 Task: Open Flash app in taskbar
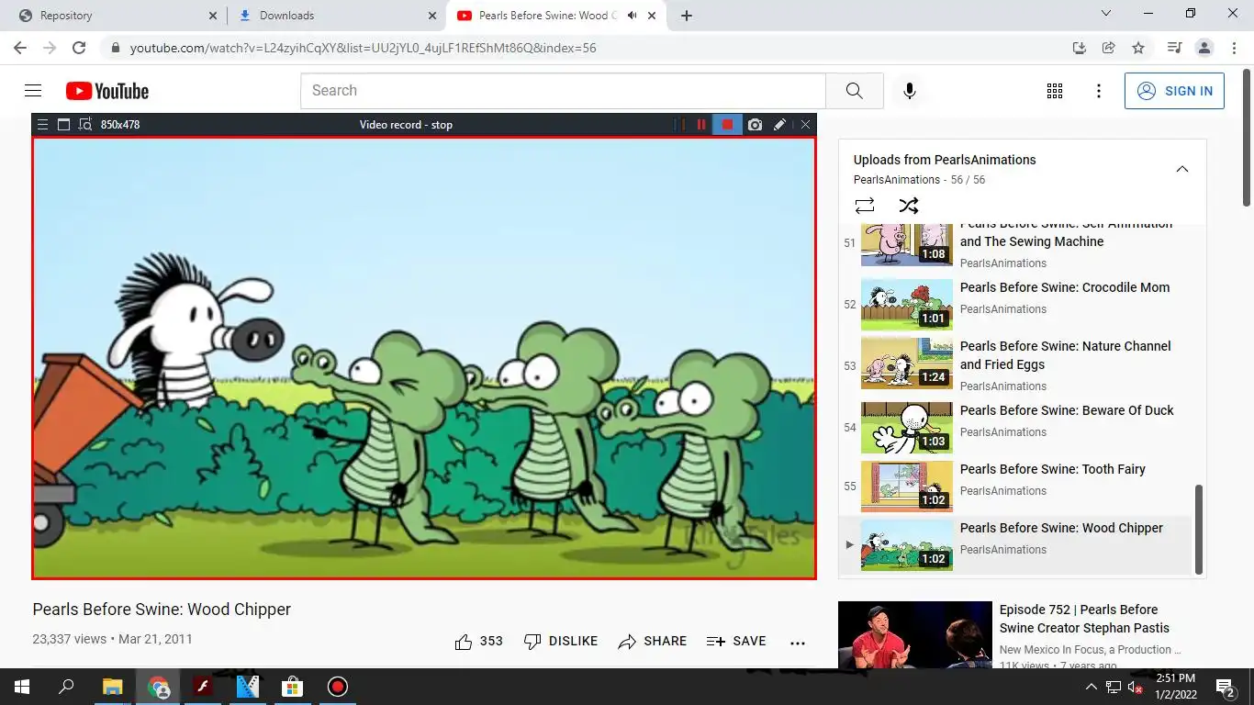click(x=202, y=687)
